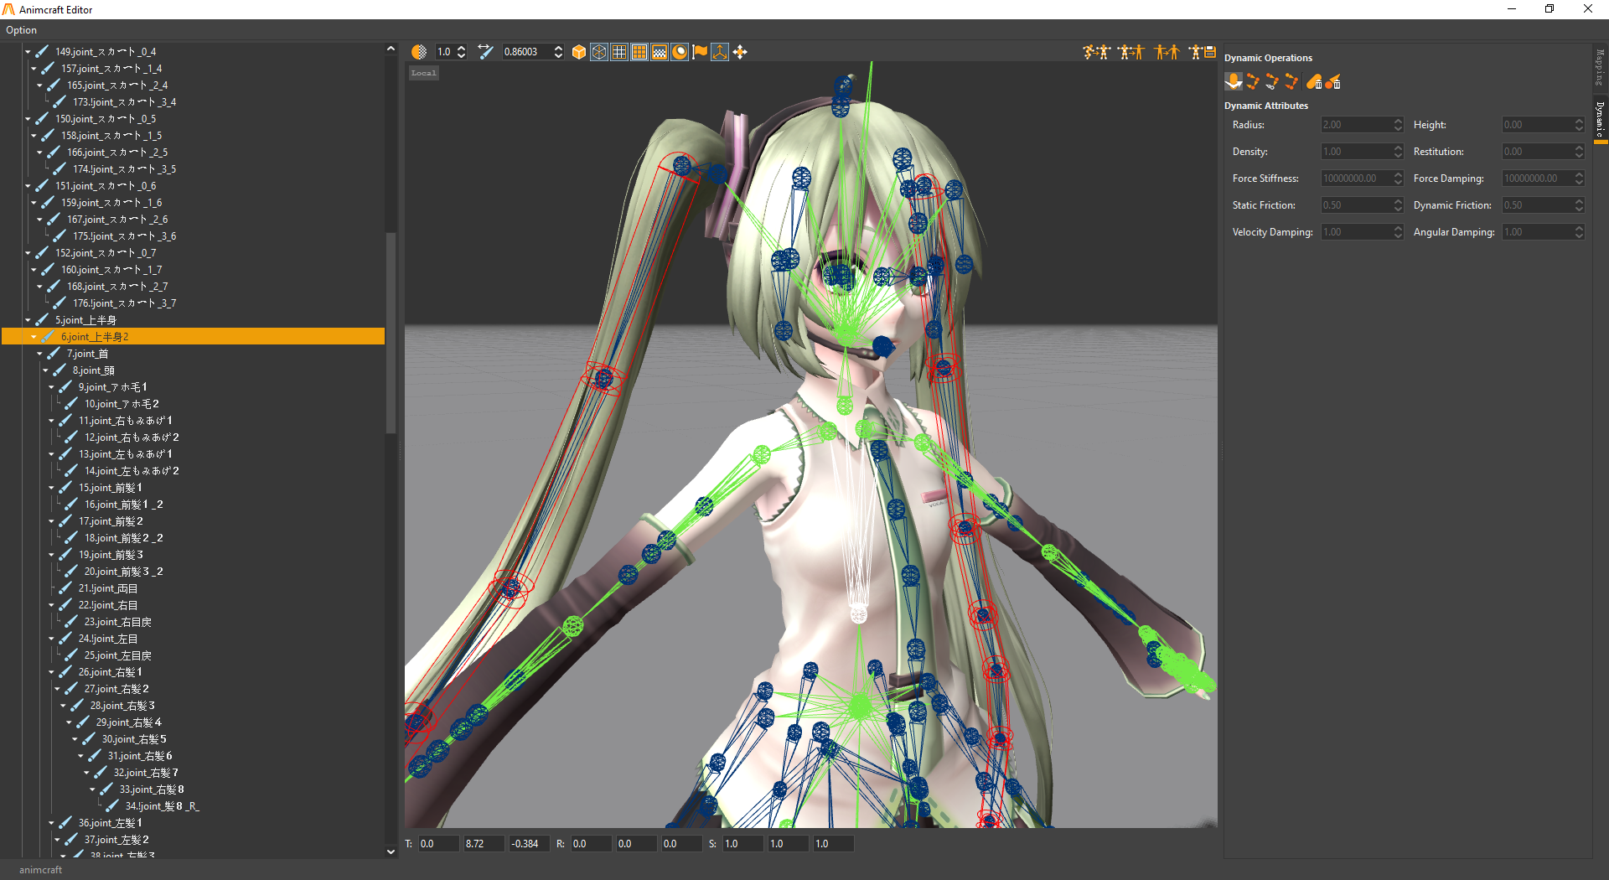Collapse the 150.joint_スカート_0_5 tree node
Image resolution: width=1609 pixels, height=880 pixels.
[28, 119]
